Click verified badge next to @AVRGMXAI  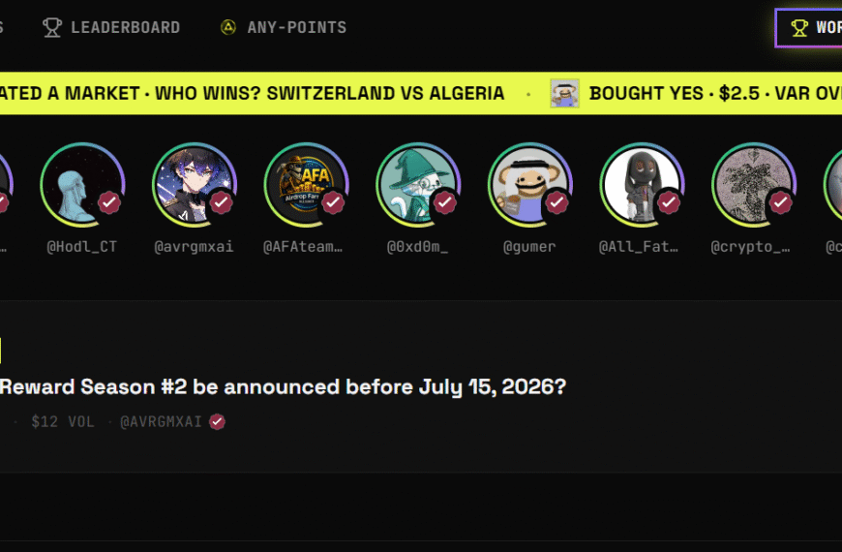[x=217, y=422]
